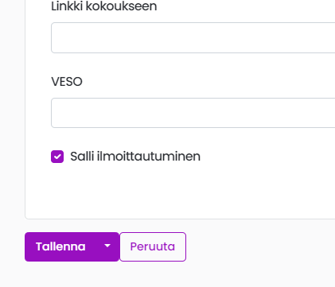Save the form using Tallenna
This screenshot has width=335, height=287.
[60, 246]
